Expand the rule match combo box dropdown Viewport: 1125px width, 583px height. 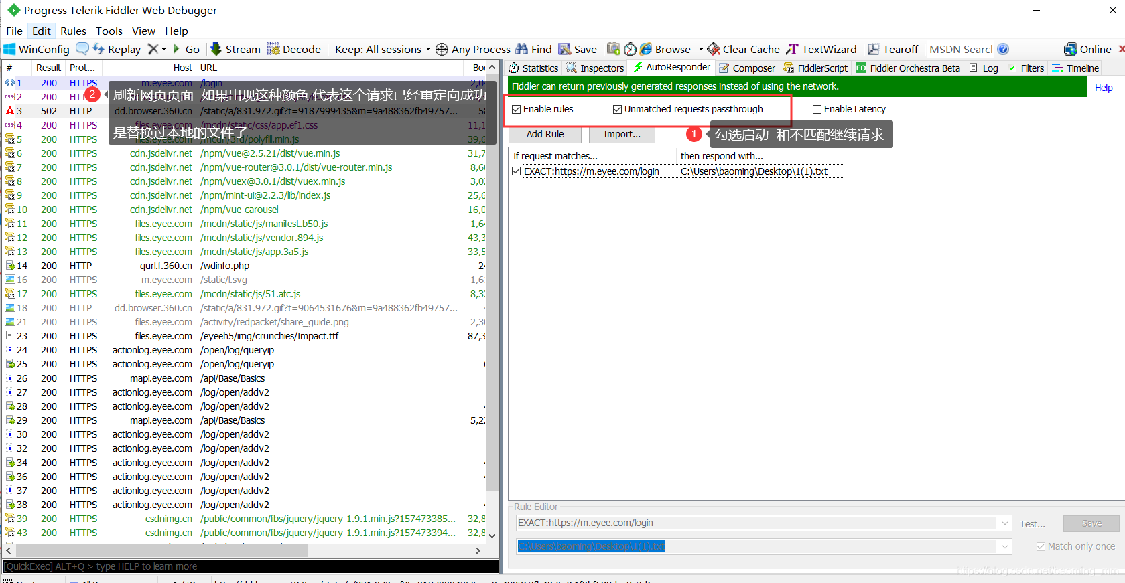[x=1005, y=523]
